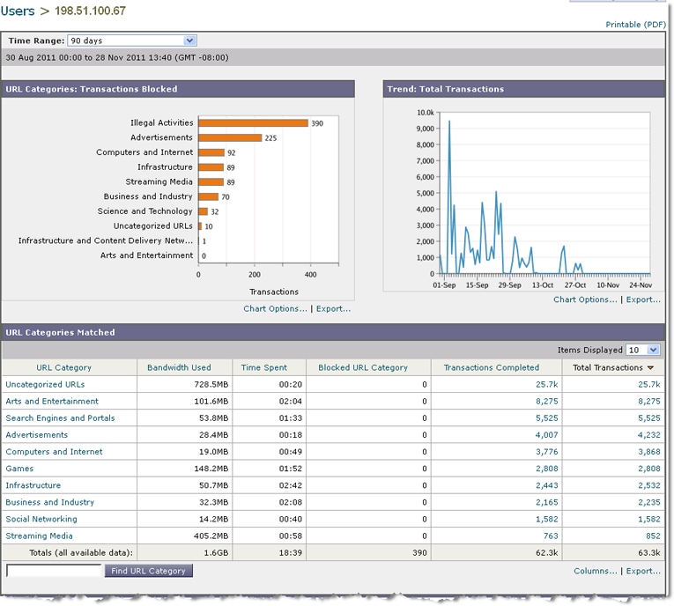
Task: Open the Columns link under the table
Action: (595, 571)
